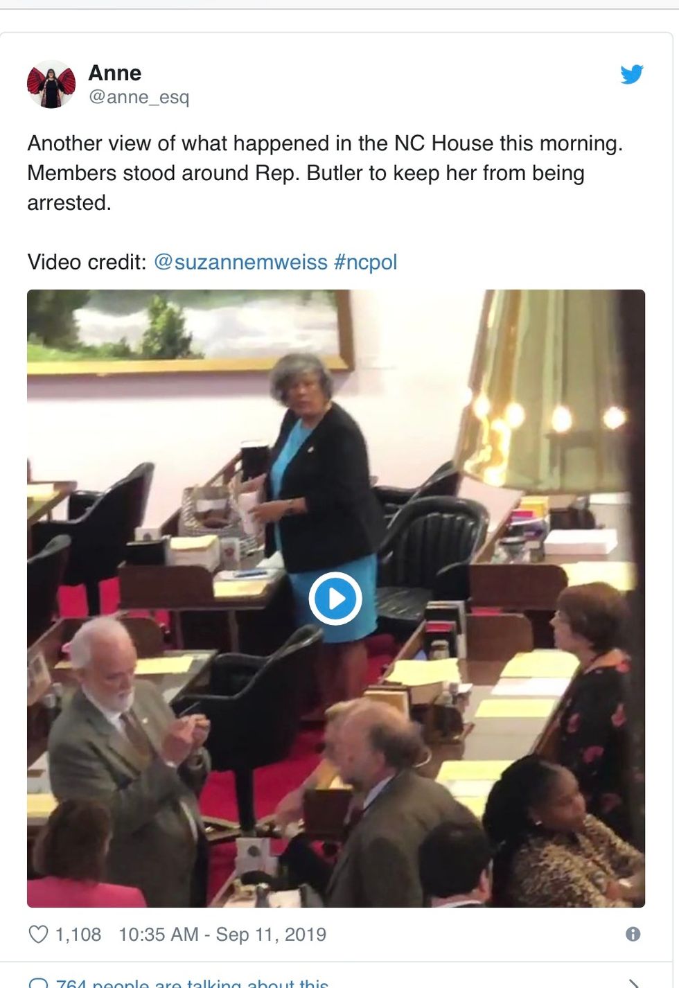Click the woman in leopard print in the video
This screenshot has height=988, width=679.
[x=561, y=831]
